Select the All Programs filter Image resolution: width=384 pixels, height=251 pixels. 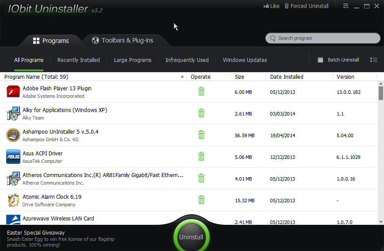click(x=29, y=60)
